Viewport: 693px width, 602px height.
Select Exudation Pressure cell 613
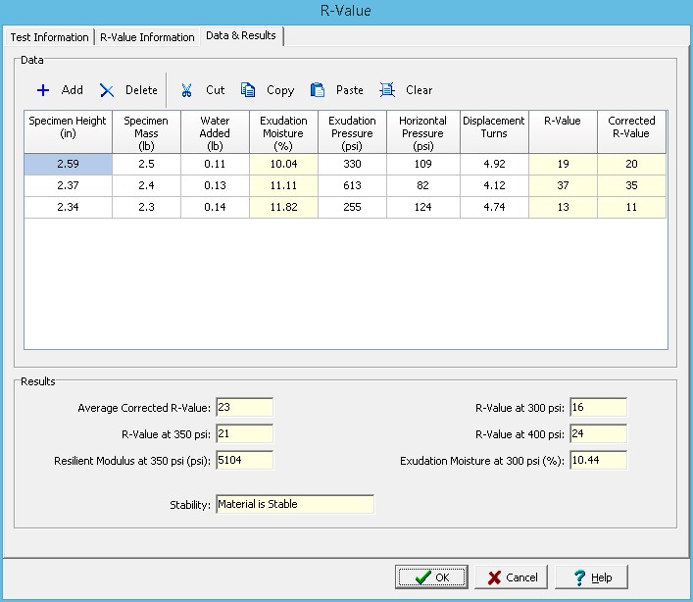click(352, 185)
